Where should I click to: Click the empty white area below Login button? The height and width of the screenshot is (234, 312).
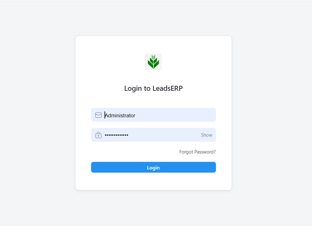(154, 181)
